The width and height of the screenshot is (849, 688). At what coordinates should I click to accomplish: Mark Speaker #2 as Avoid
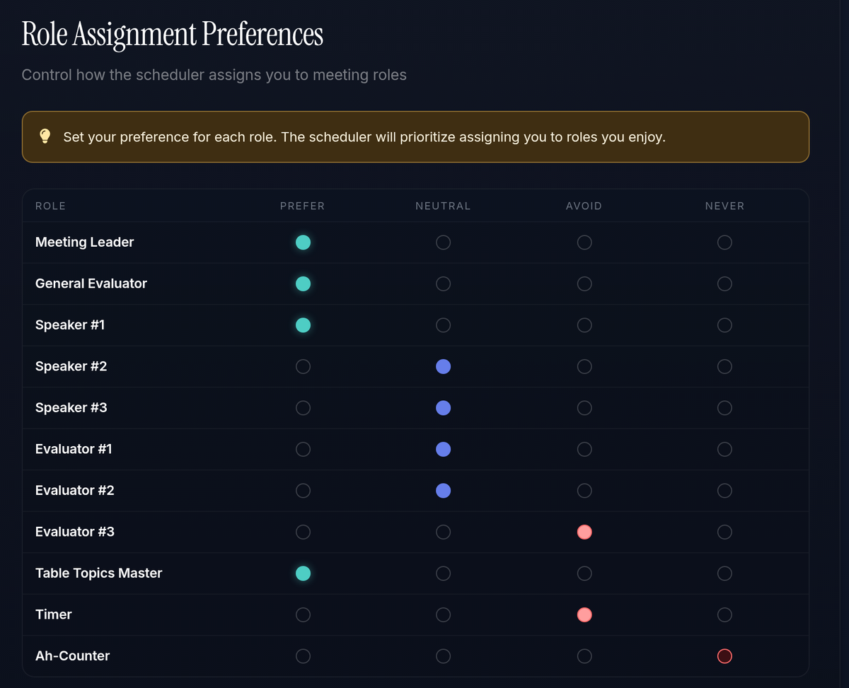point(584,366)
